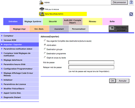Image resolution: width=135 pixels, height=108 pixels.
Task: Click the arrow beside Configuration Programmateur
Action: pos(2,68)
